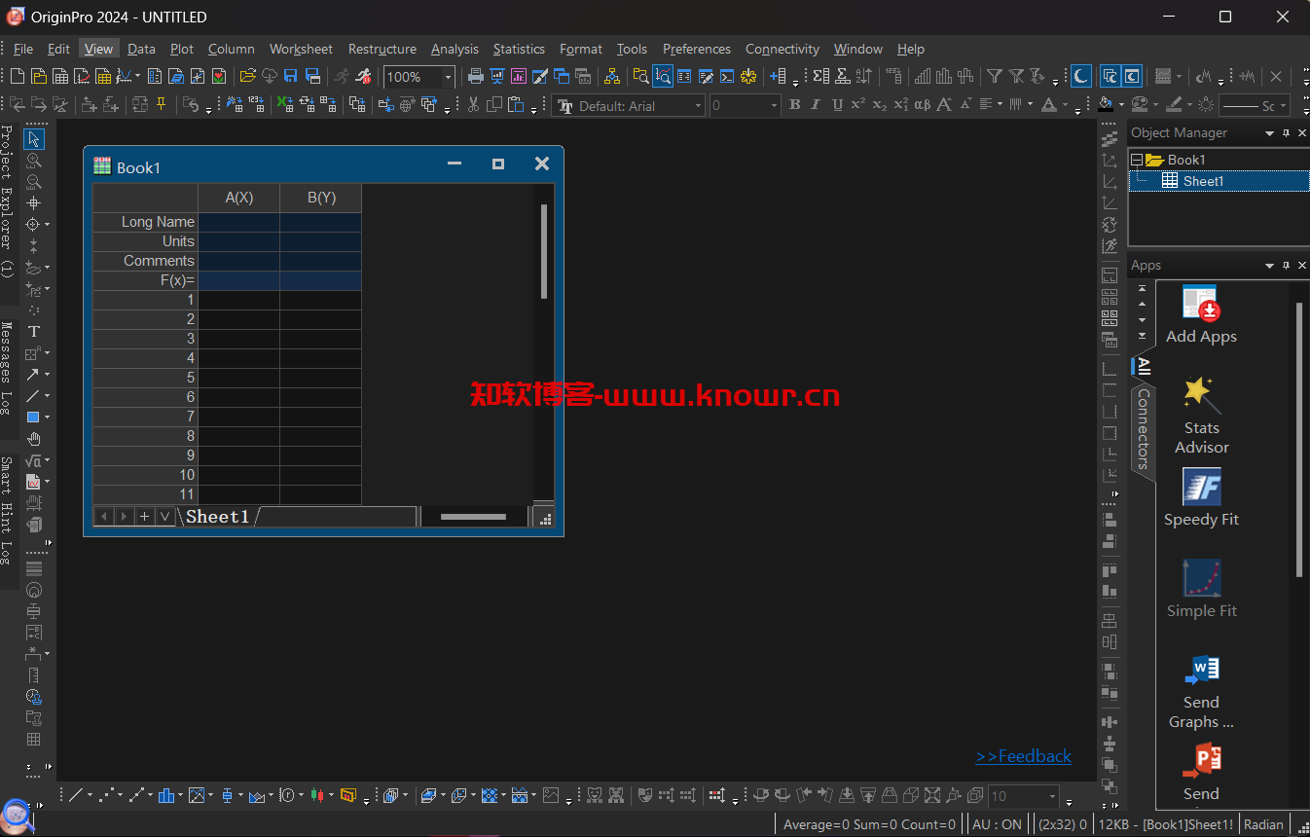This screenshot has width=1310, height=837.
Task: Open the Smart Hint Log side tab
Action: point(7,511)
